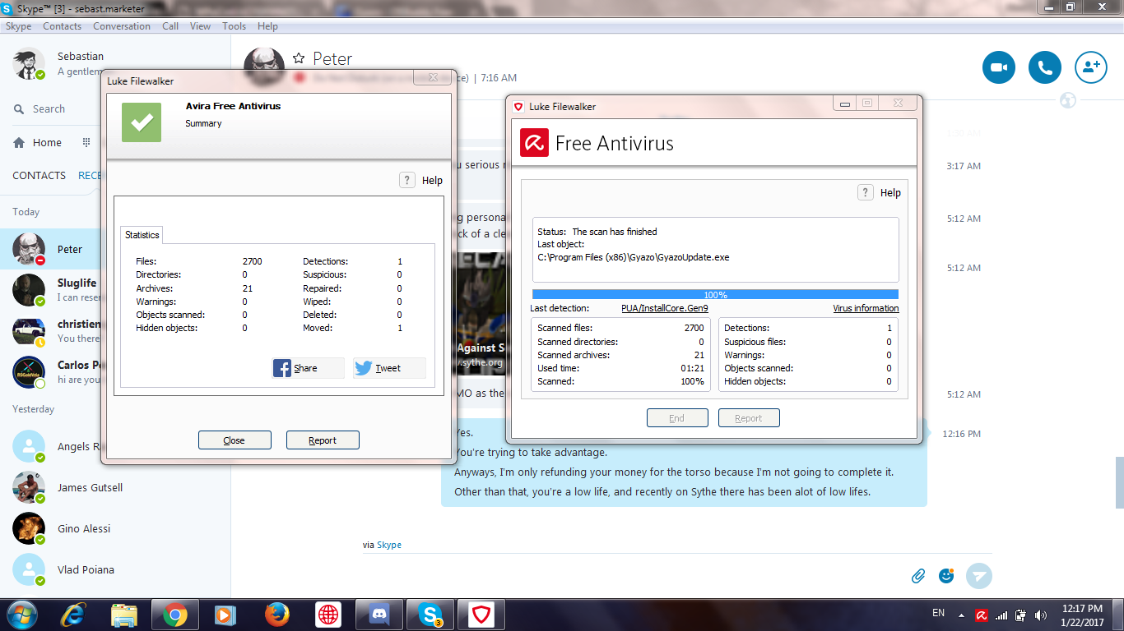Send the message with the arrow button
1124x631 pixels.
click(x=979, y=576)
